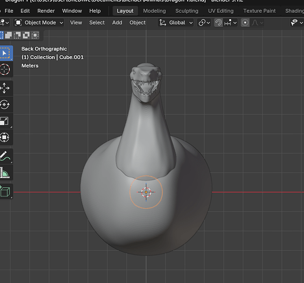Click the dragon head mesh
304x283 pixels.
[x=146, y=82]
